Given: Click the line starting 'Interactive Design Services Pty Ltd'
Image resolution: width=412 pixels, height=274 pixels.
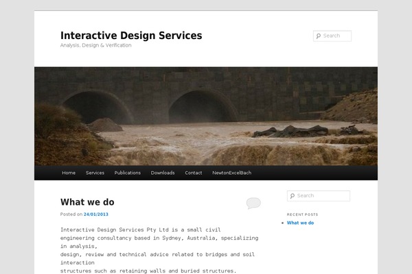Looking at the screenshot, I should (x=140, y=229).
